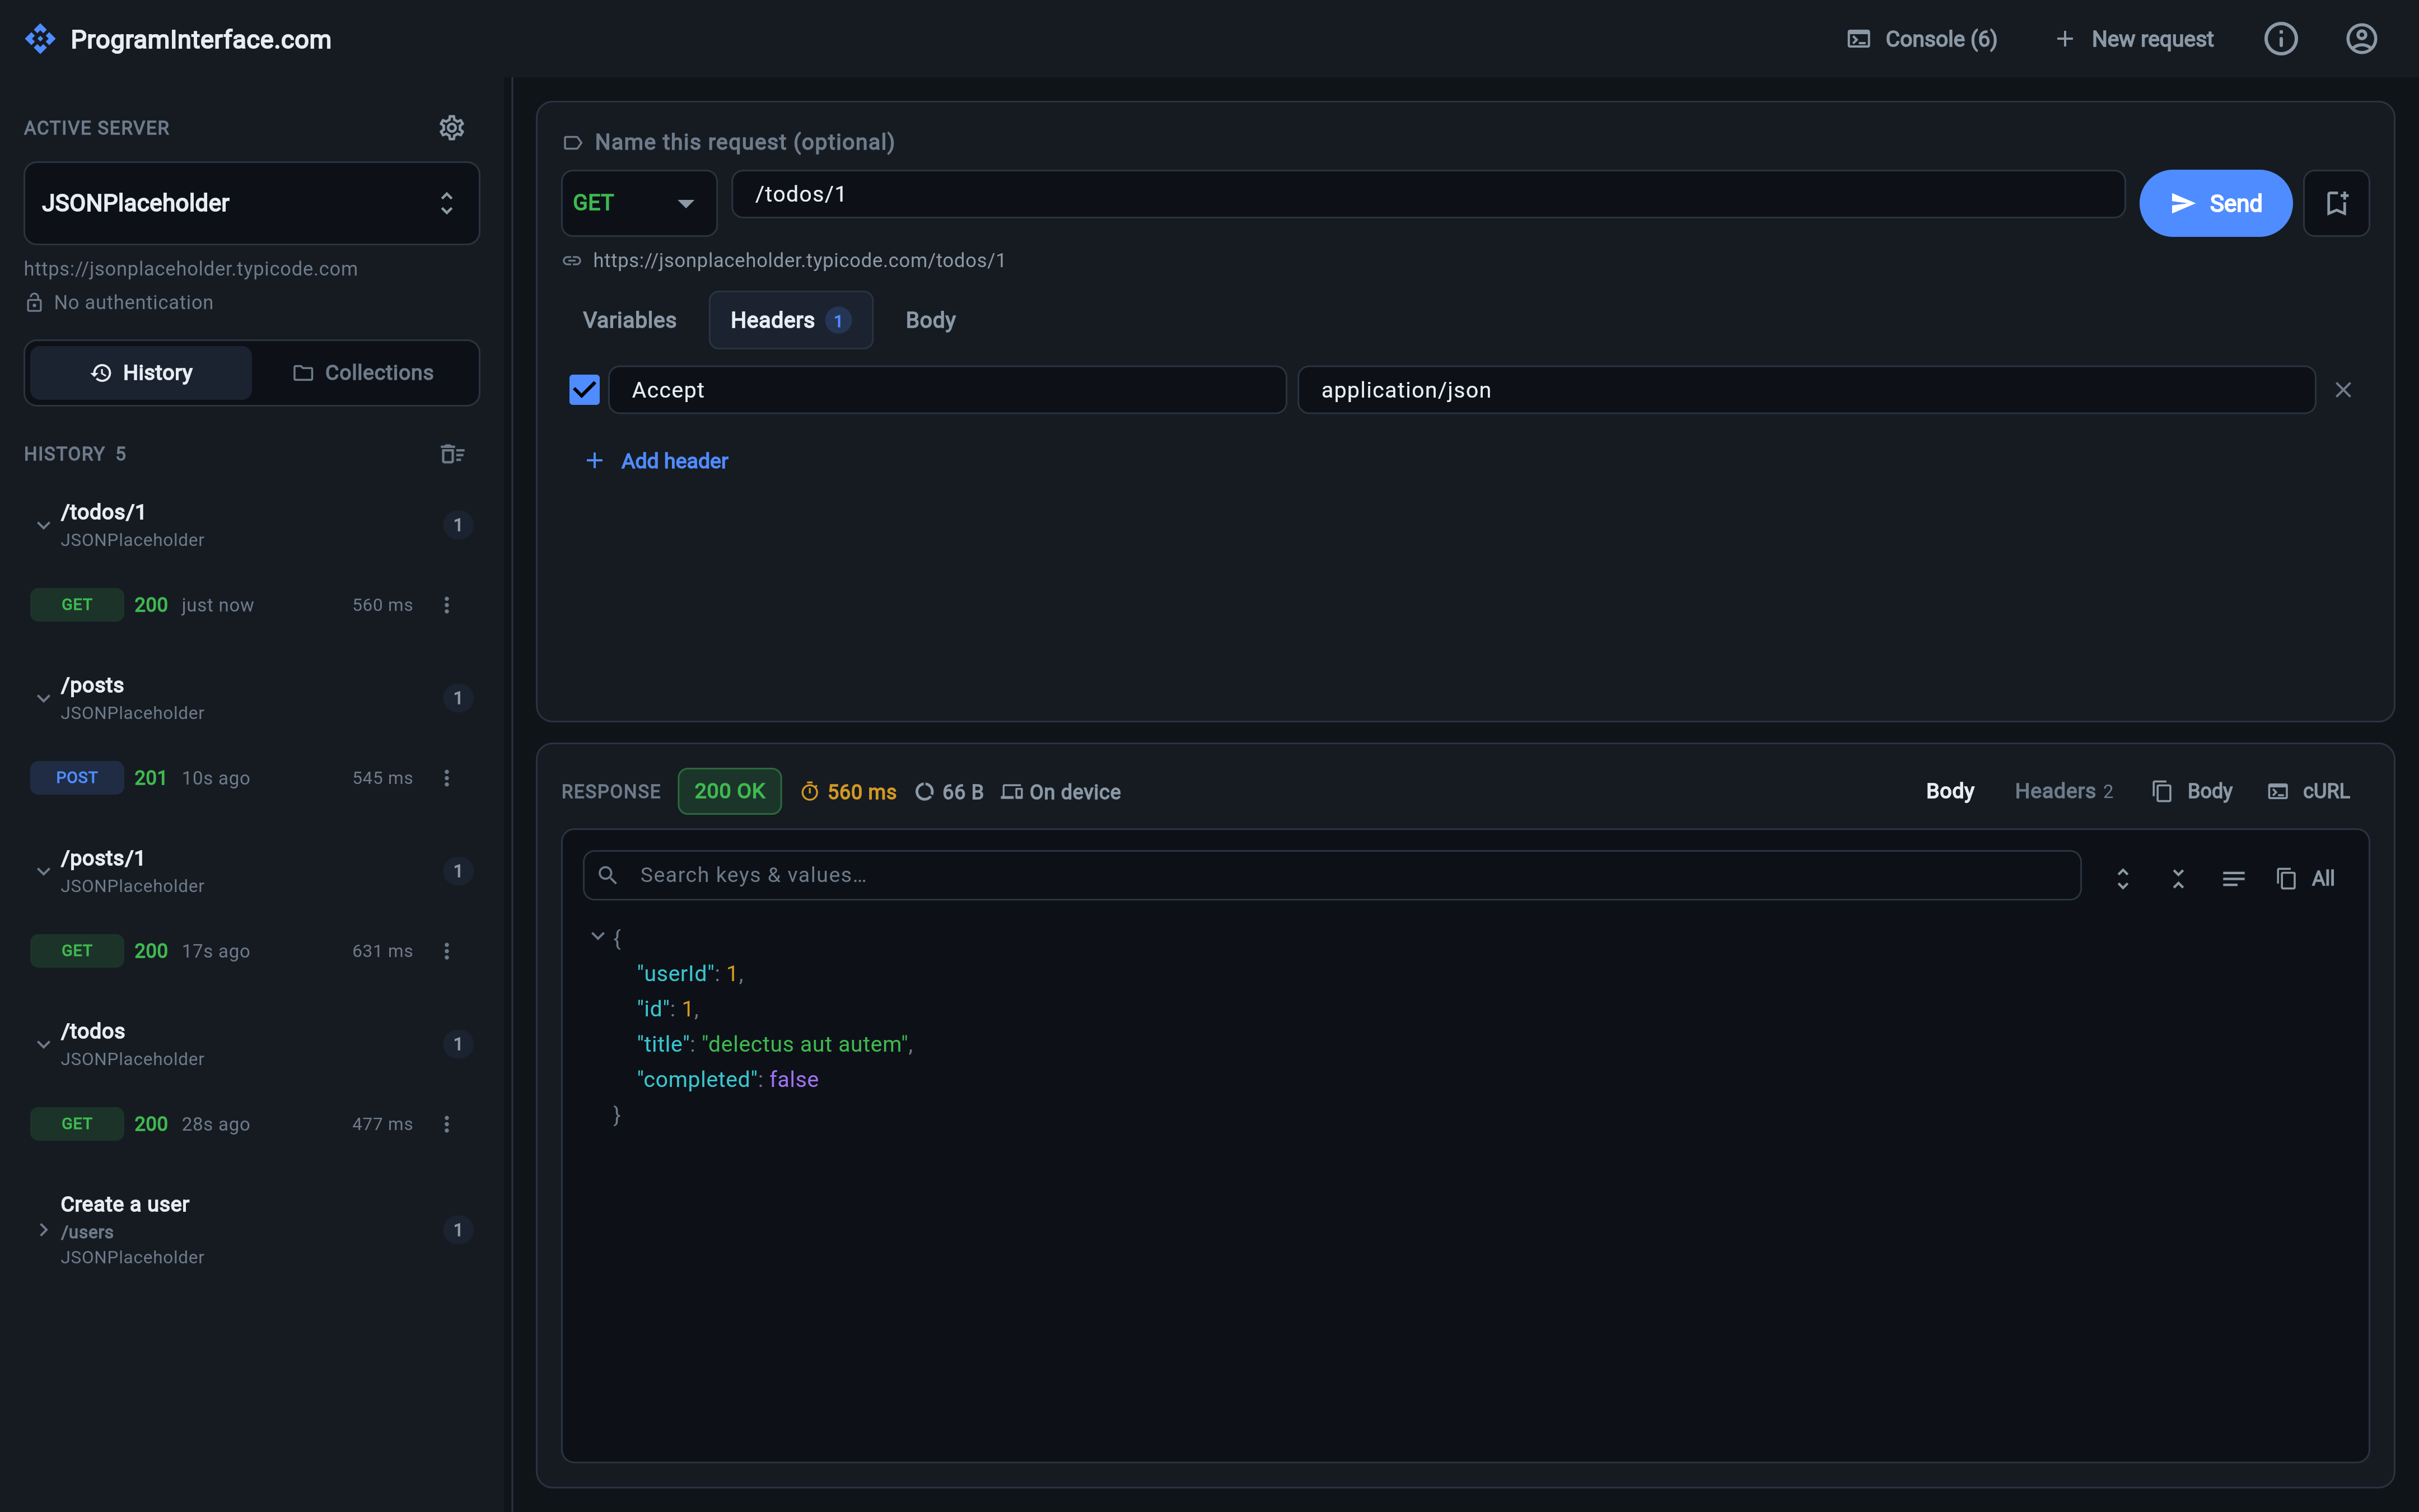Open the JSONPlaceholder server selector
Screen dimensions: 2419x1512
tap(252, 203)
